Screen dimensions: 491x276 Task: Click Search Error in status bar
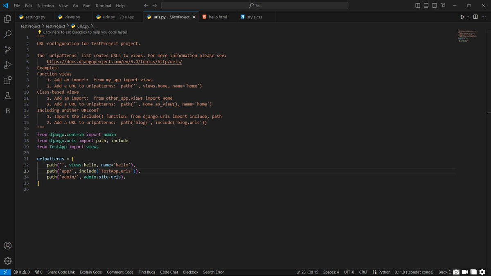coord(214,272)
